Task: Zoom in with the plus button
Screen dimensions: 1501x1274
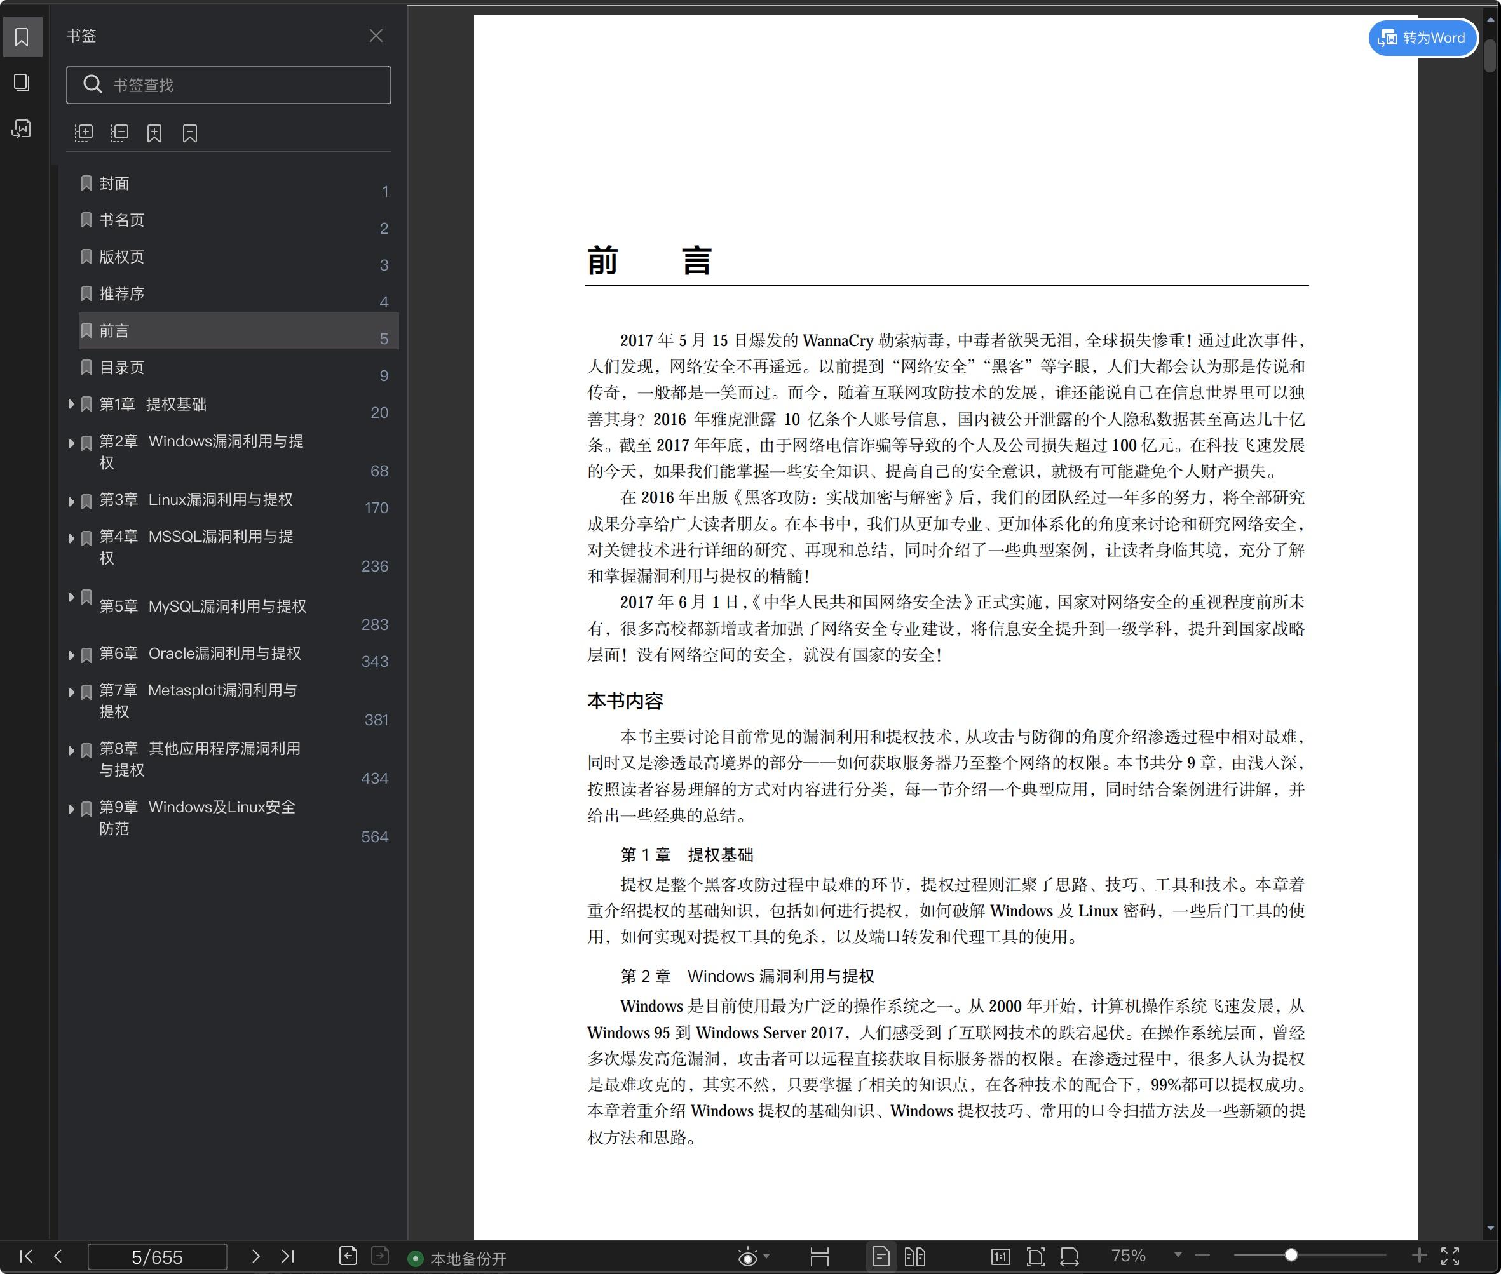Action: pyautogui.click(x=1418, y=1255)
